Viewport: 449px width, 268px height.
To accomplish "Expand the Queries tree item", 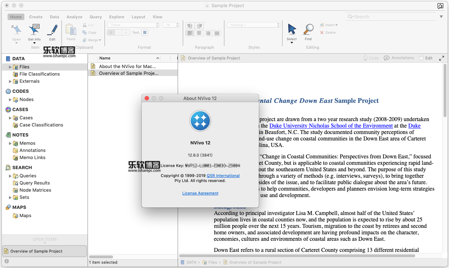I will click(10, 176).
